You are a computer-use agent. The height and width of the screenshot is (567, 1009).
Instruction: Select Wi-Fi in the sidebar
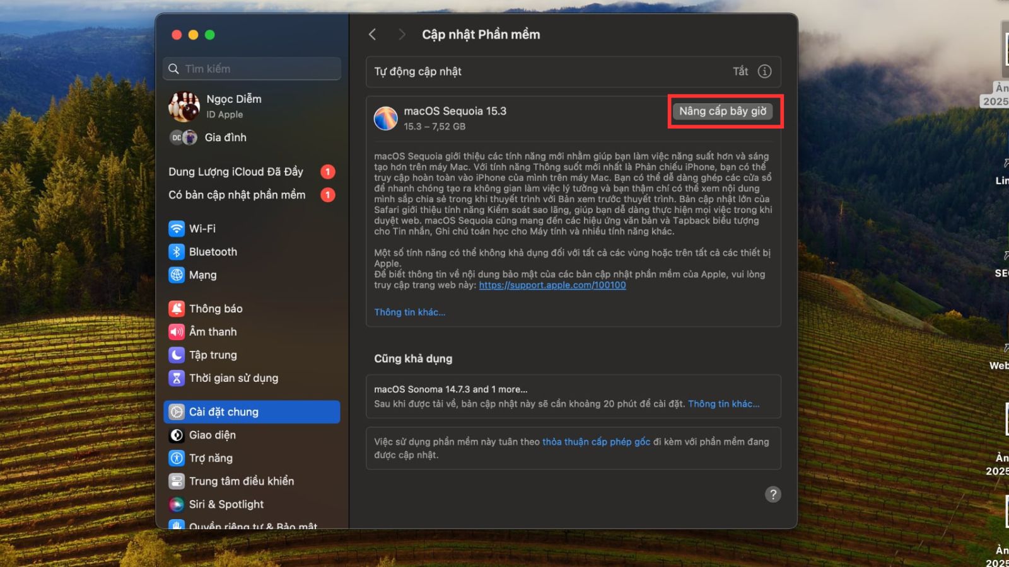[x=252, y=229]
